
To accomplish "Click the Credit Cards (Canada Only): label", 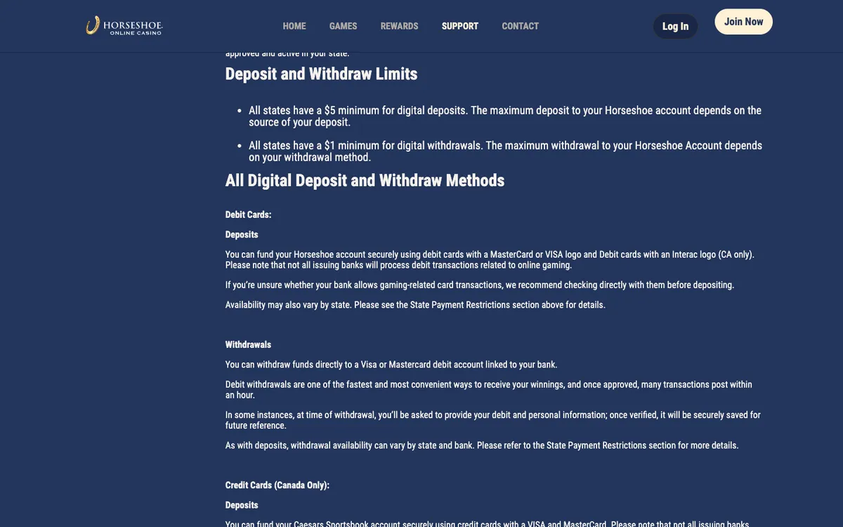I will click(277, 486).
